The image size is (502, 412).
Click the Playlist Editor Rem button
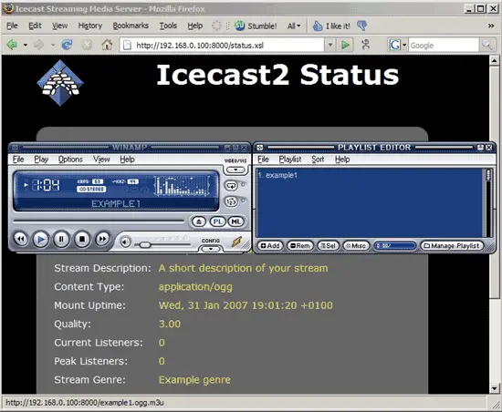pyautogui.click(x=300, y=246)
